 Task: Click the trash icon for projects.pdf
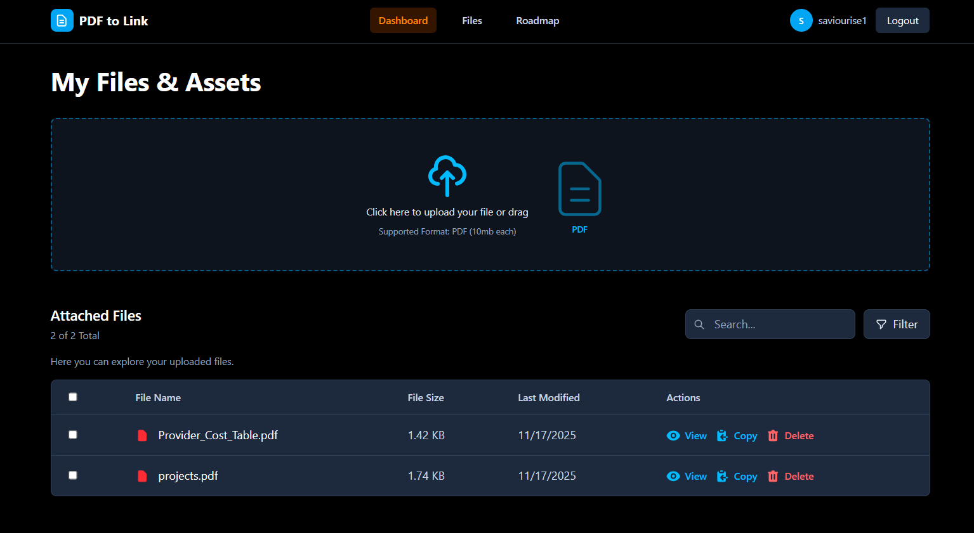773,476
